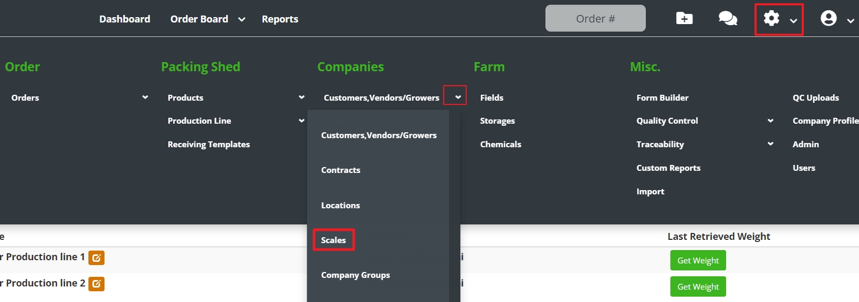Viewport: 859px width, 302px height.
Task: Edit Production line 2 name
Action: [x=96, y=284]
